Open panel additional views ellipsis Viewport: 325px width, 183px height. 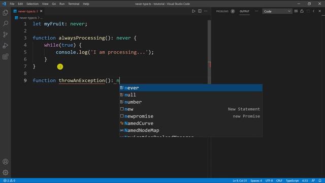(x=256, y=11)
